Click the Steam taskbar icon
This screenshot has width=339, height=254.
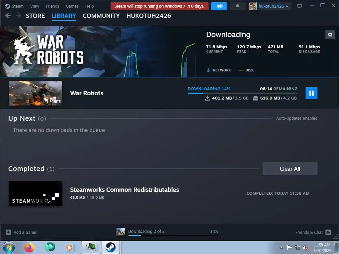pyautogui.click(x=111, y=247)
